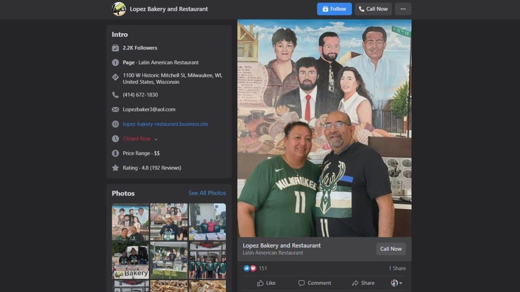Click the dollar price range icon
Screen dimensions: 520x292
[115, 153]
